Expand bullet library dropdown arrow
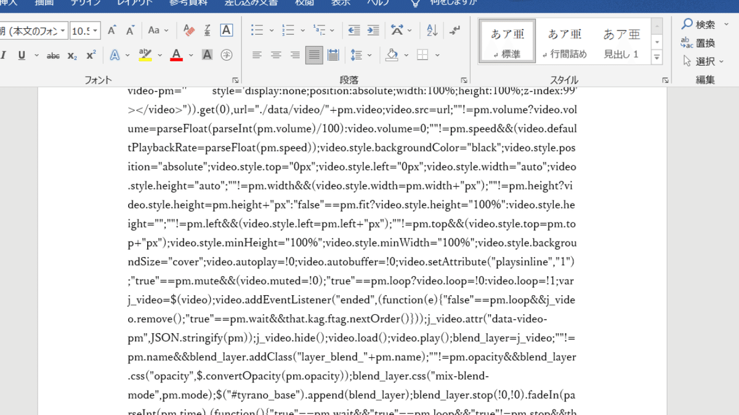The width and height of the screenshot is (739, 415). [x=272, y=30]
